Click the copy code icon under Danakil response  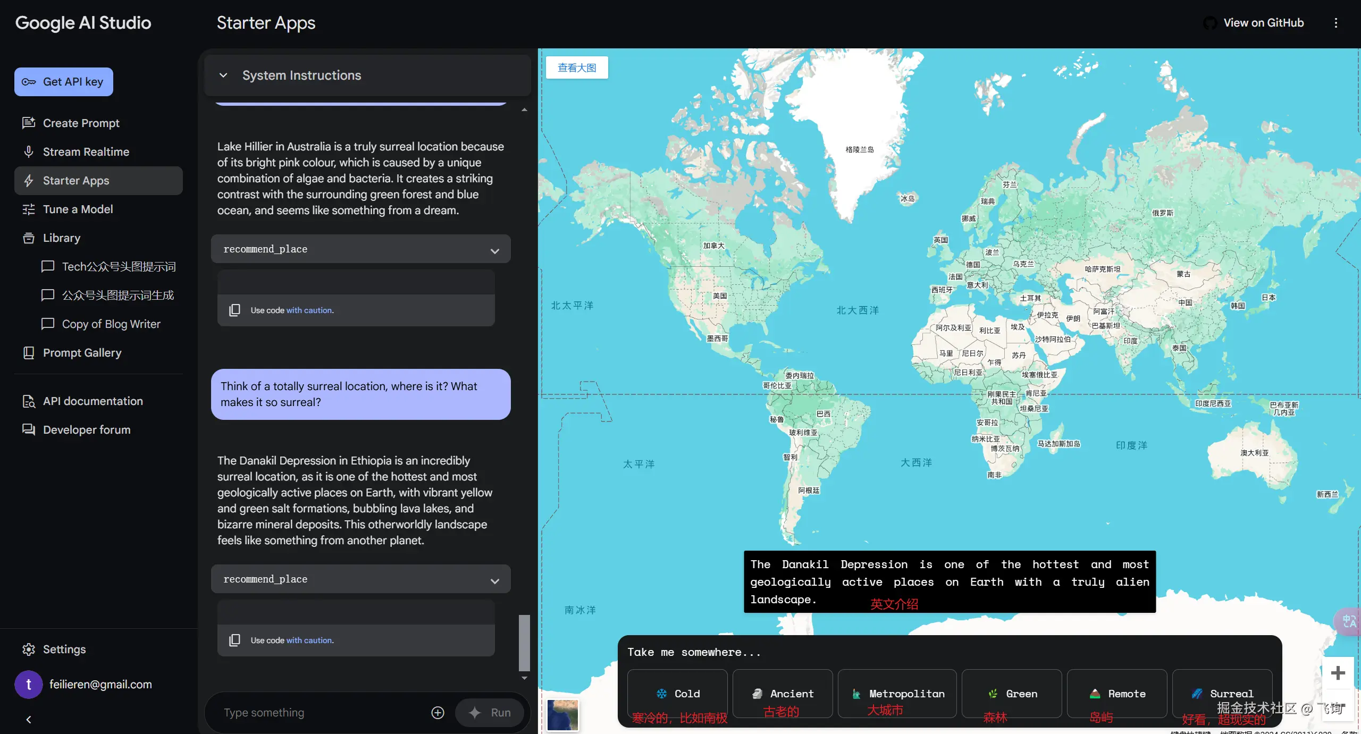234,640
